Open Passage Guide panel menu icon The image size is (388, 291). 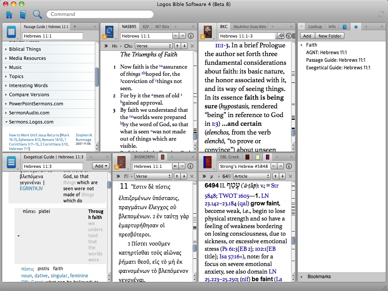pyautogui.click(x=11, y=32)
